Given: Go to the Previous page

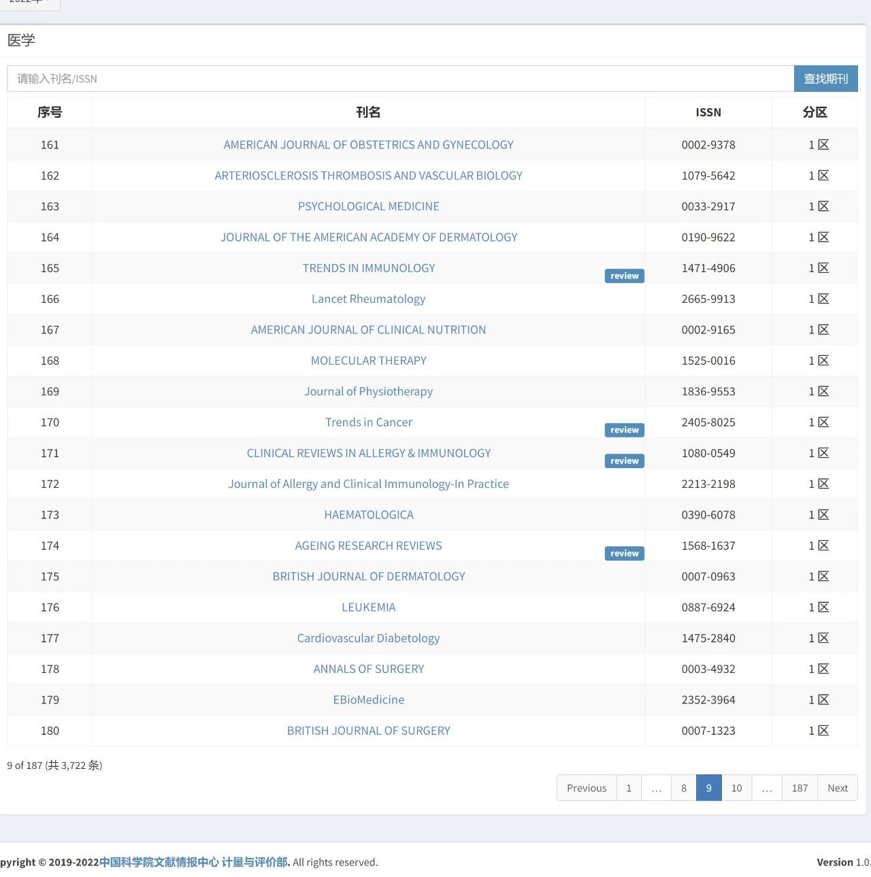Looking at the screenshot, I should coord(587,788).
